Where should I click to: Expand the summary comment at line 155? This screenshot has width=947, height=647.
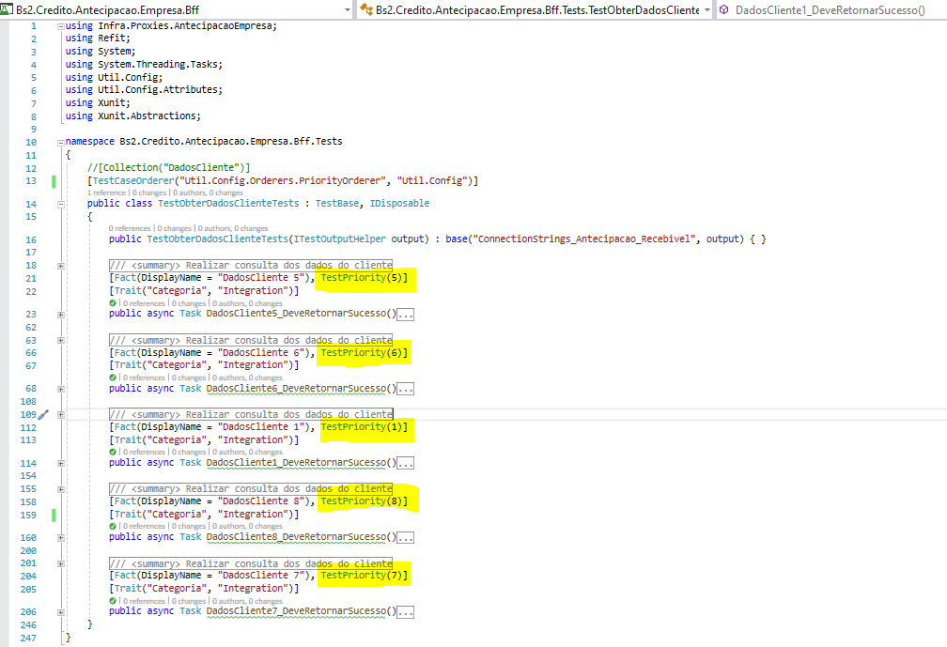(60, 489)
